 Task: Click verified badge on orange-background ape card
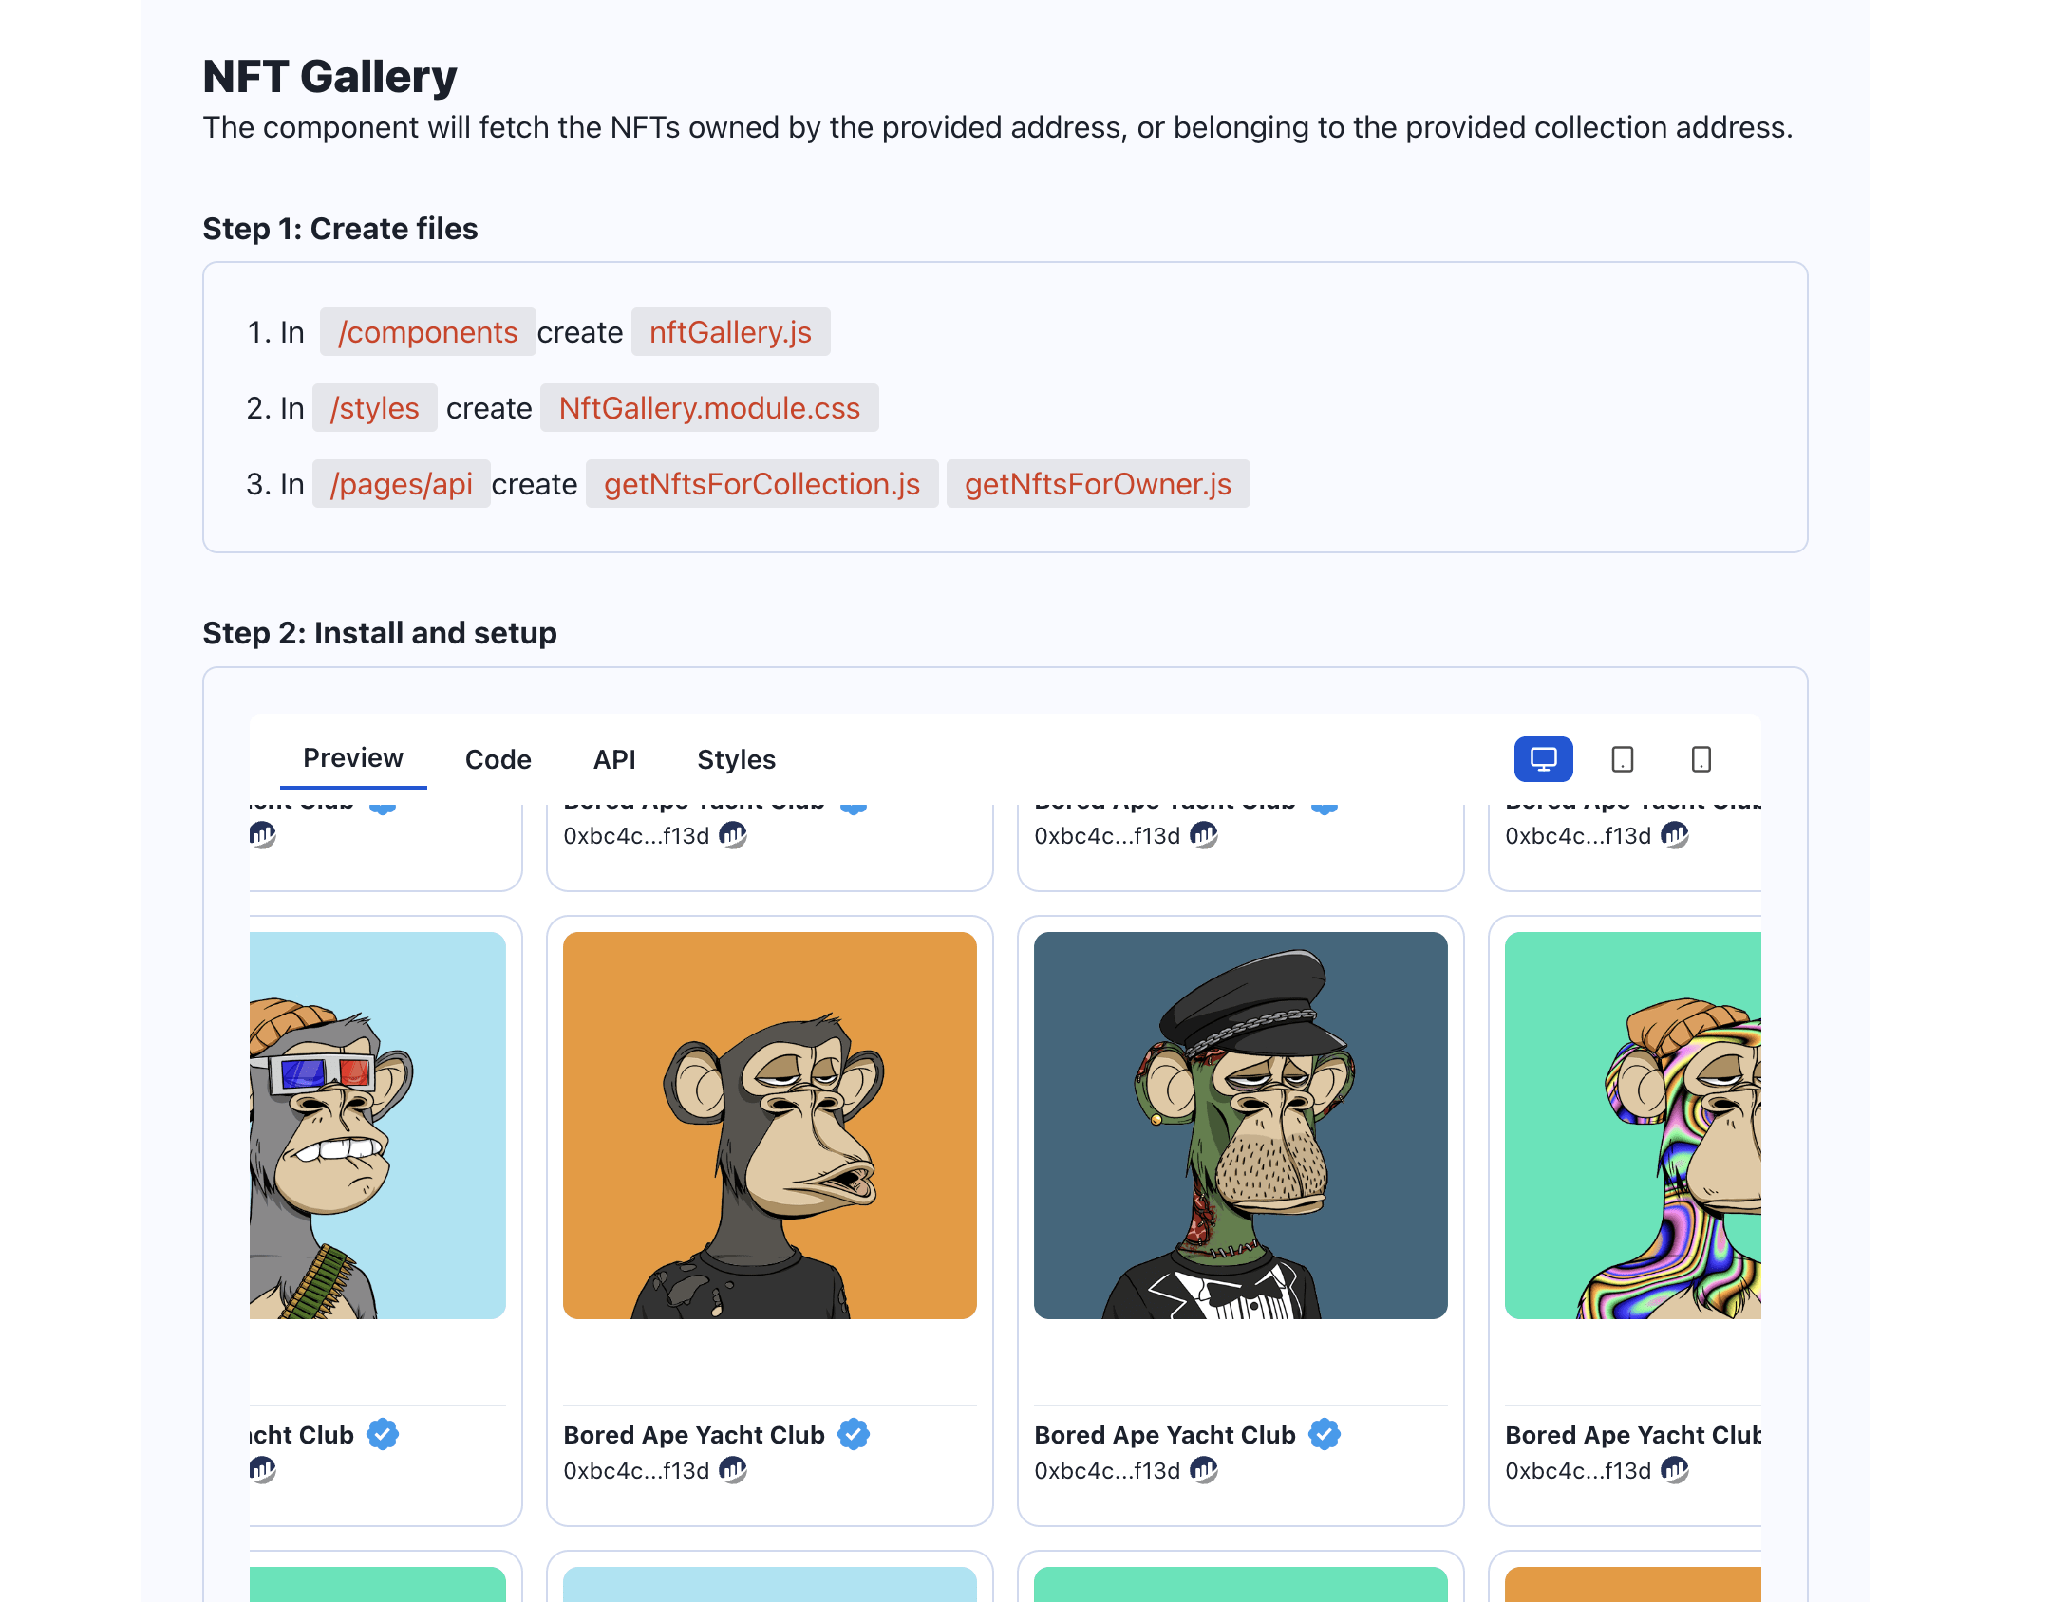(854, 1434)
